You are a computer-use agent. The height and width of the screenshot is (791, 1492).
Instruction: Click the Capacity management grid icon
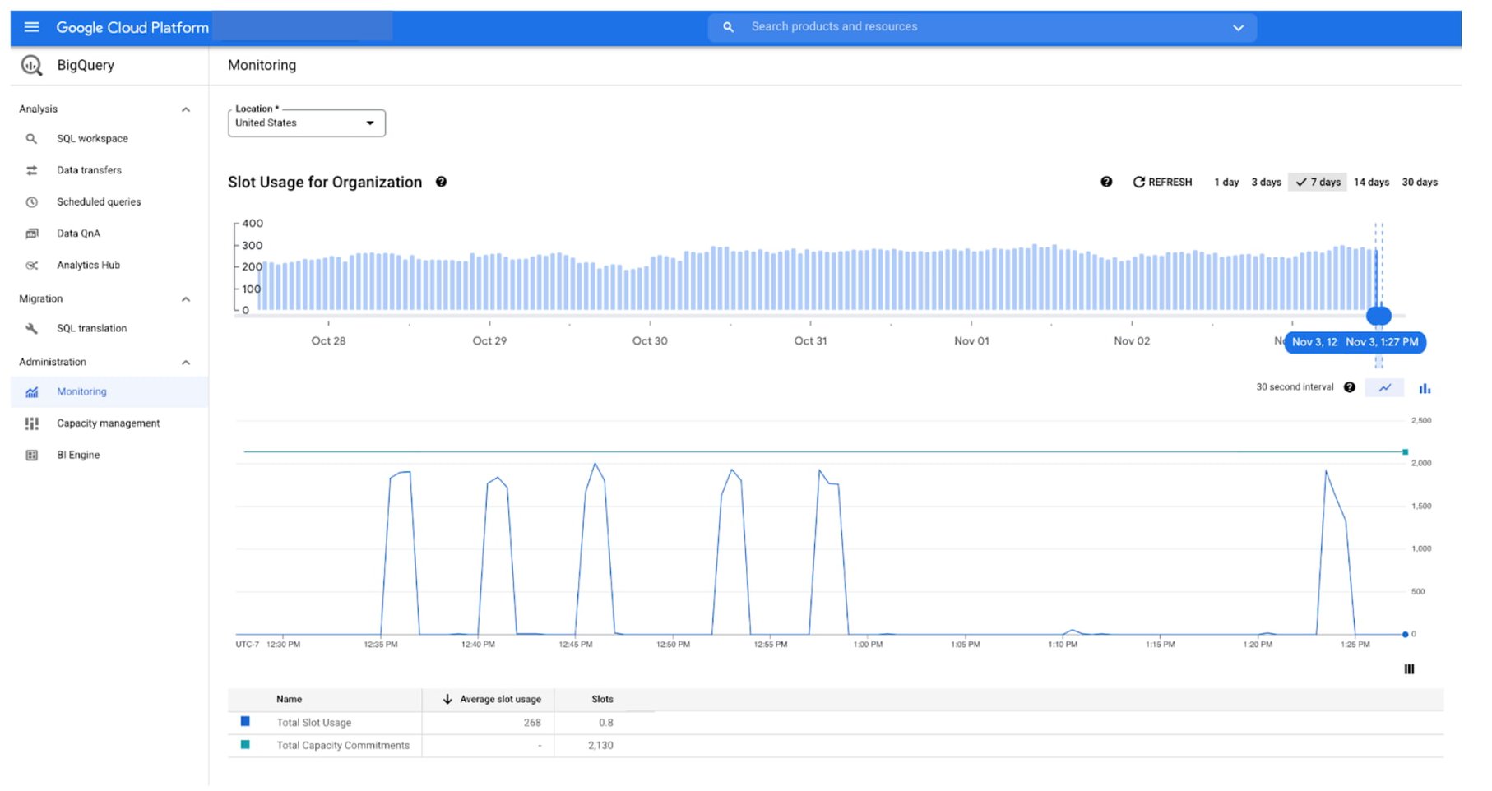pyautogui.click(x=31, y=423)
